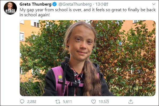The width and height of the screenshot is (159, 106).
Task: Click blank space beneath the profile avatar
Action: coord(10,55)
